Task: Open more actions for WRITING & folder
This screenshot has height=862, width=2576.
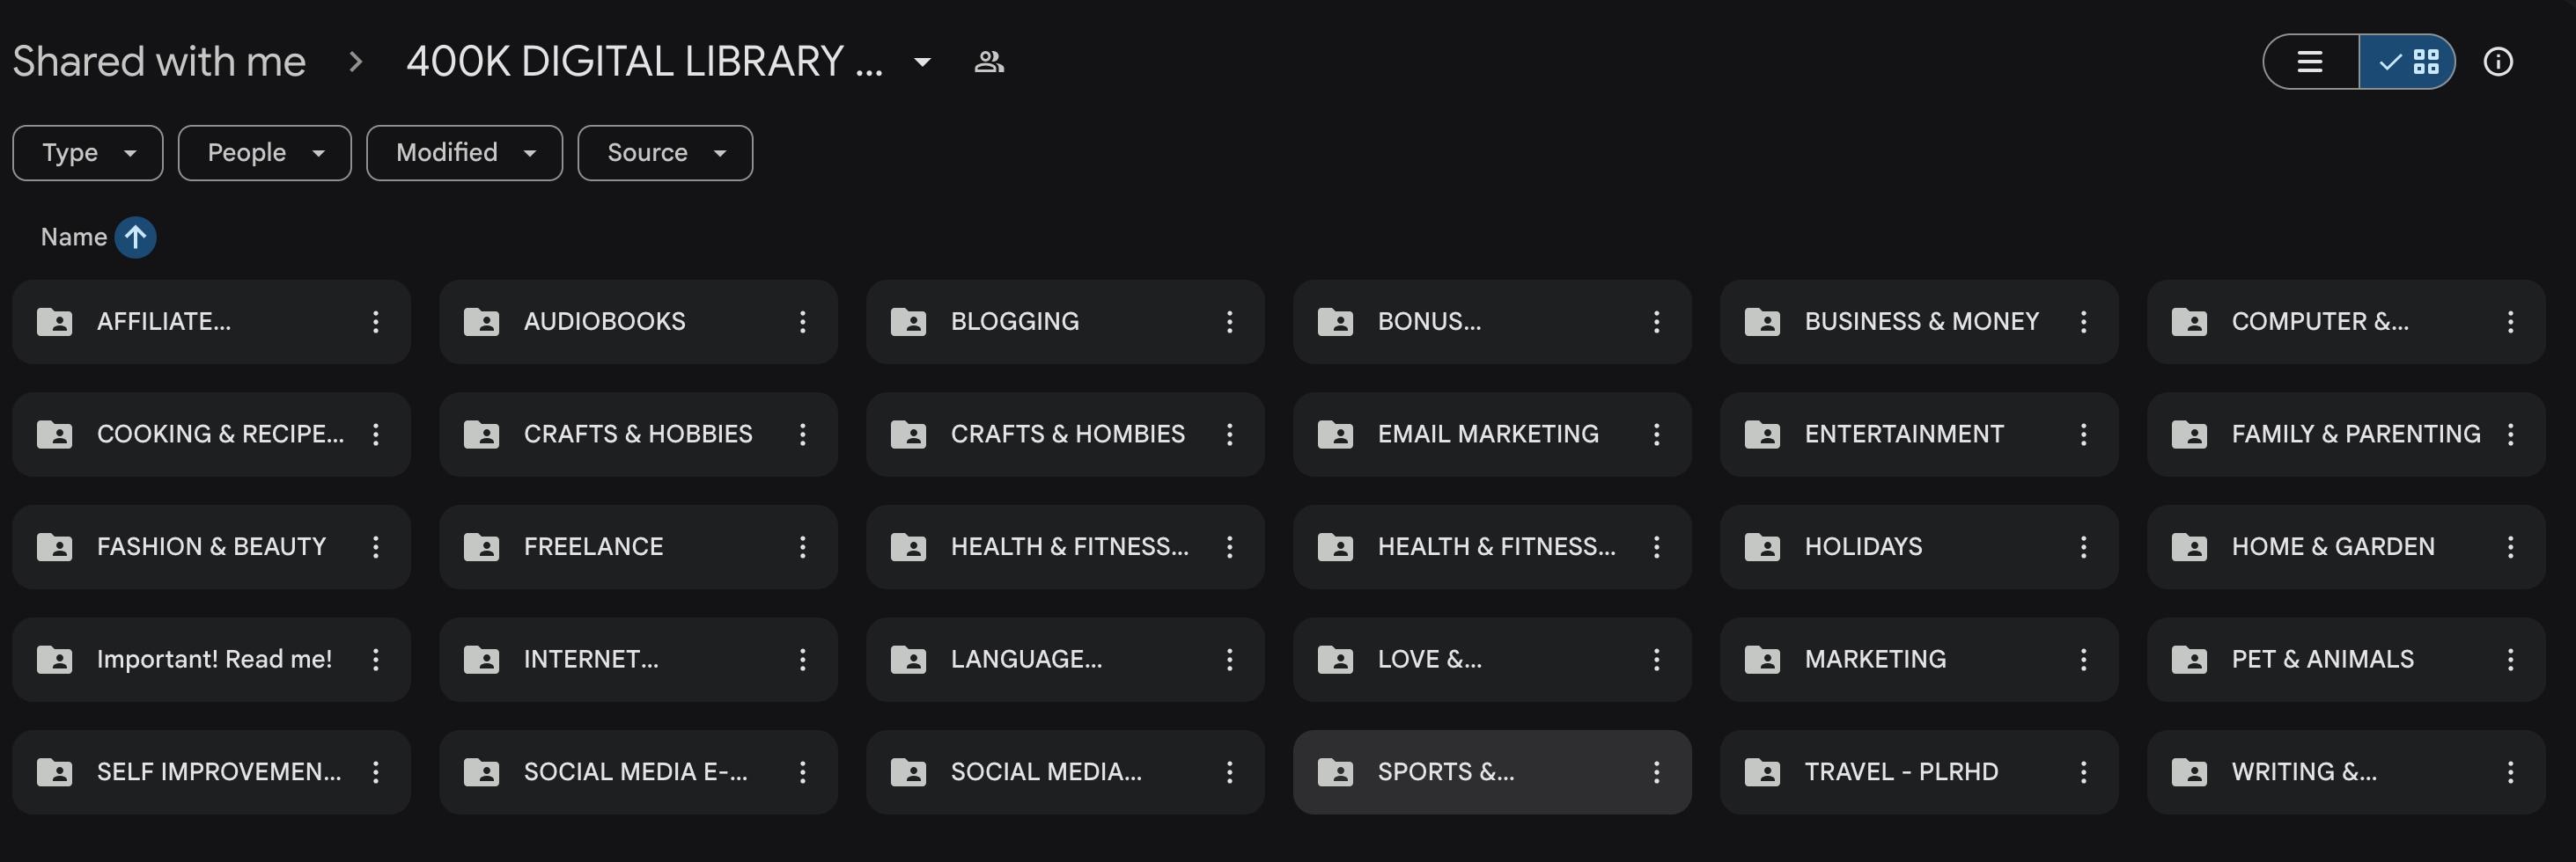Action: (x=2511, y=773)
